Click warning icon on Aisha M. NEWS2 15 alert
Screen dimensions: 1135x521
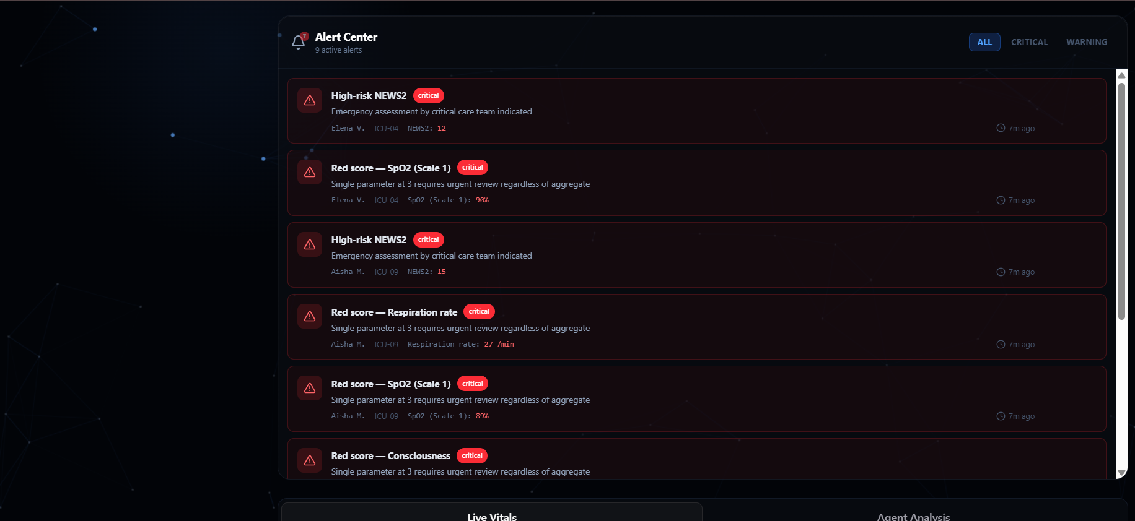click(x=310, y=244)
